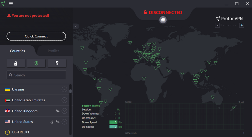
Task: Click the ProtonVPN logo on the map
Action: [x=229, y=19]
